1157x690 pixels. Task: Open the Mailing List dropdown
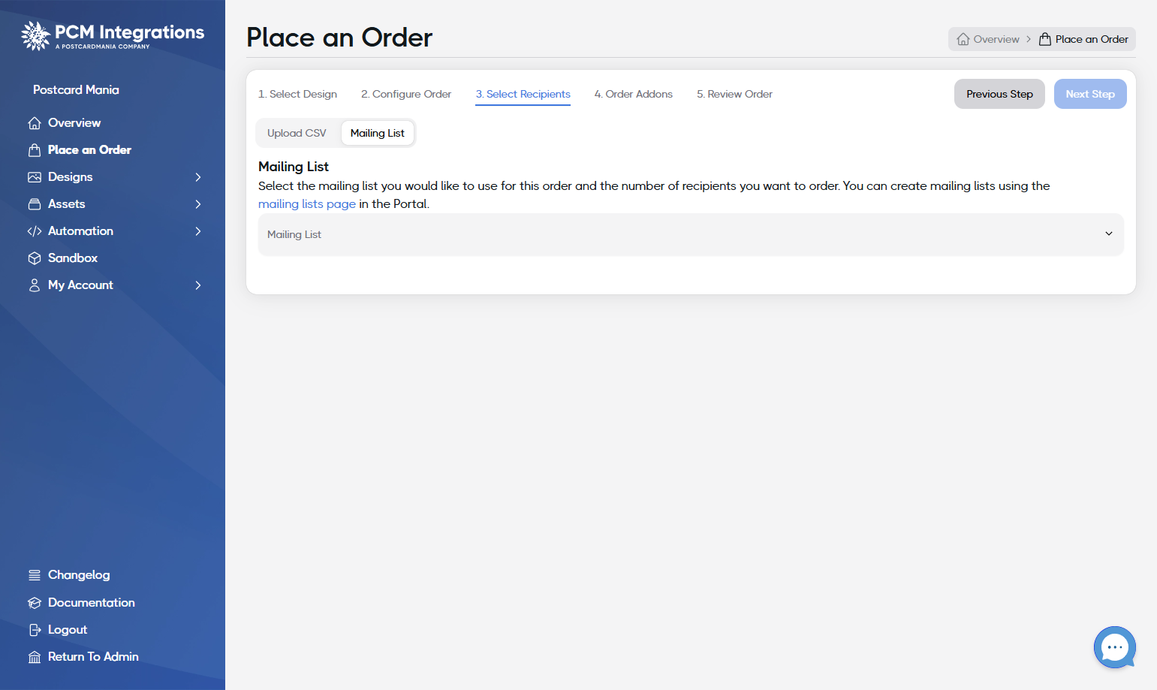(691, 234)
